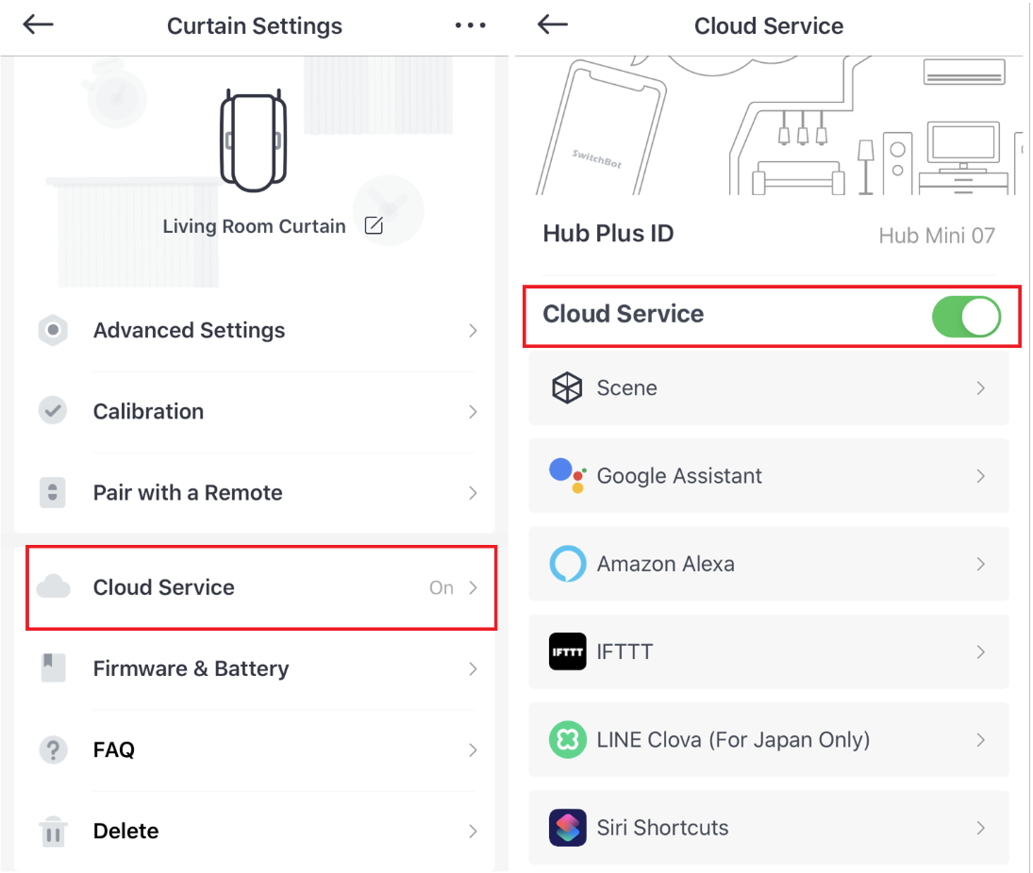Tap the Hub Mini 07 ID value
Viewport: 1033px width, 873px height.
tap(936, 235)
